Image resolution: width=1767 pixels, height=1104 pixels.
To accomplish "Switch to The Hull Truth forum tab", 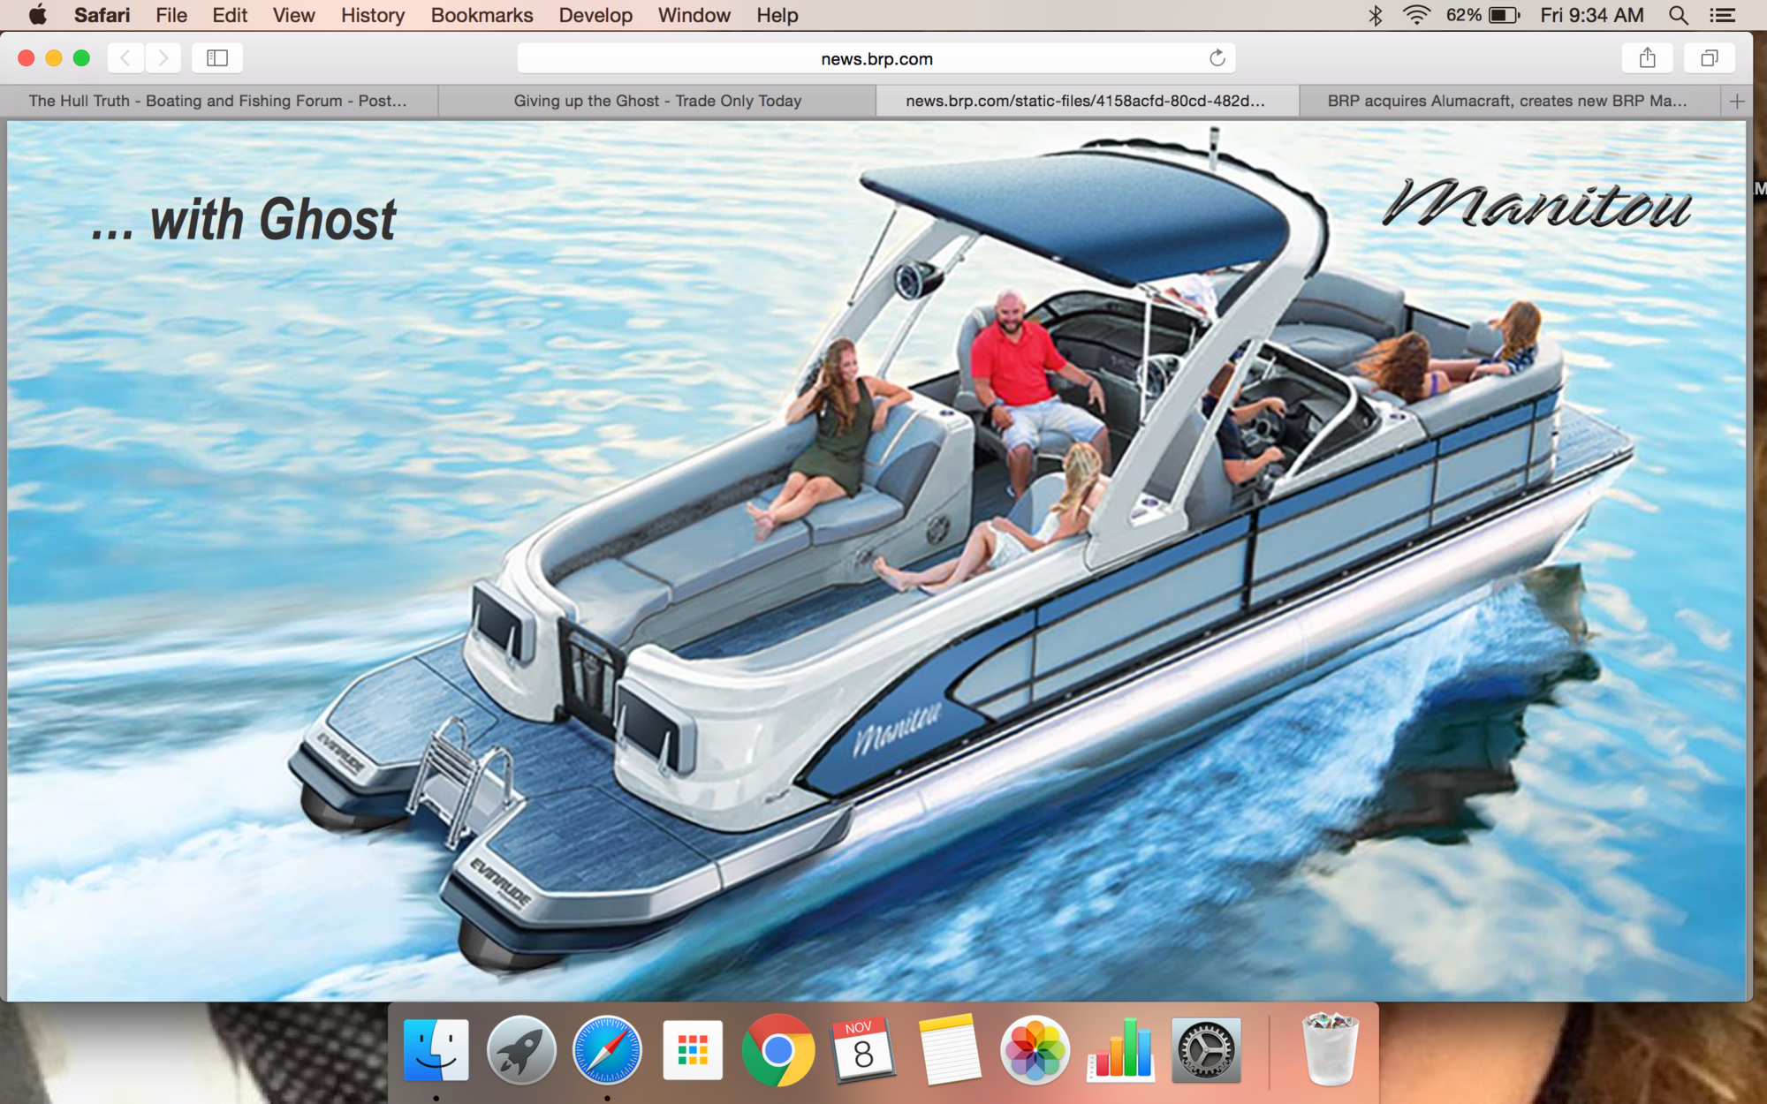I will 218,101.
